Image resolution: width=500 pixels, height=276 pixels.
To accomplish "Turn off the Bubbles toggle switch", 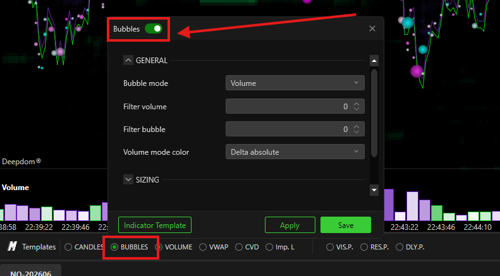I will [154, 28].
